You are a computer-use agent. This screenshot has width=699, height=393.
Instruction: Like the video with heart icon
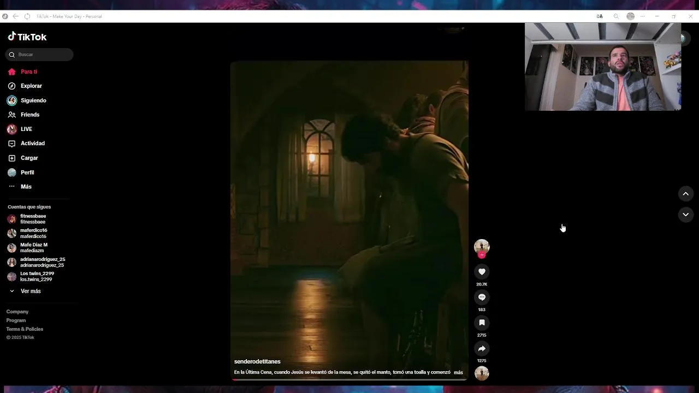pyautogui.click(x=482, y=272)
